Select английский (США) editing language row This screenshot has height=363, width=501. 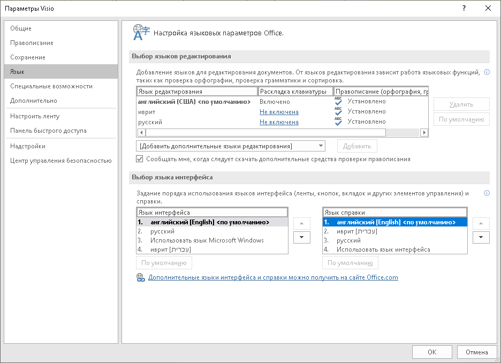click(x=283, y=102)
